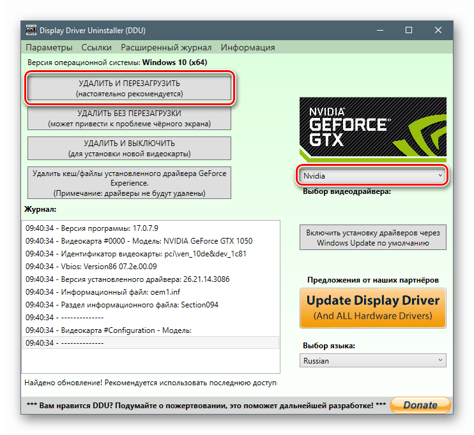Click УДАЛИТЬ БЕЗ ПЕРЕЗАГРУЗКИ button

pyautogui.click(x=129, y=118)
